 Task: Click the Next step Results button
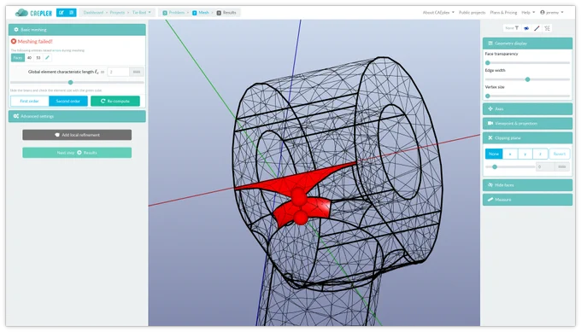point(77,153)
